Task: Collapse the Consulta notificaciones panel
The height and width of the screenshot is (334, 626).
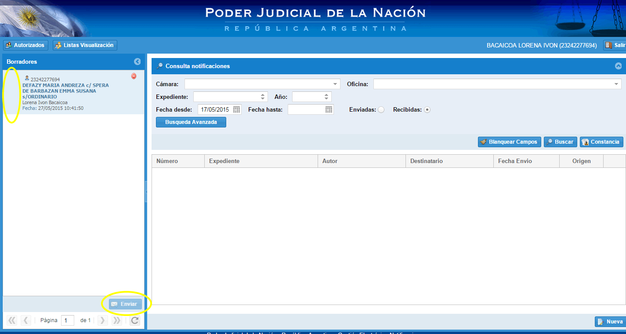Action: (x=619, y=66)
